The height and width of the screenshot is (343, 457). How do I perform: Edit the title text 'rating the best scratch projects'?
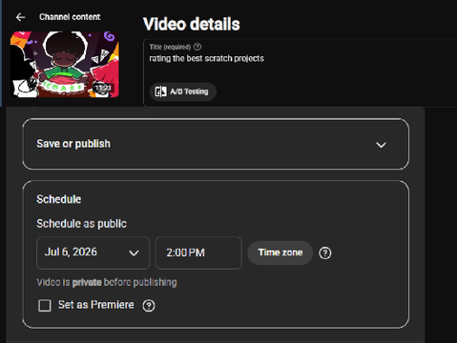[206, 58]
